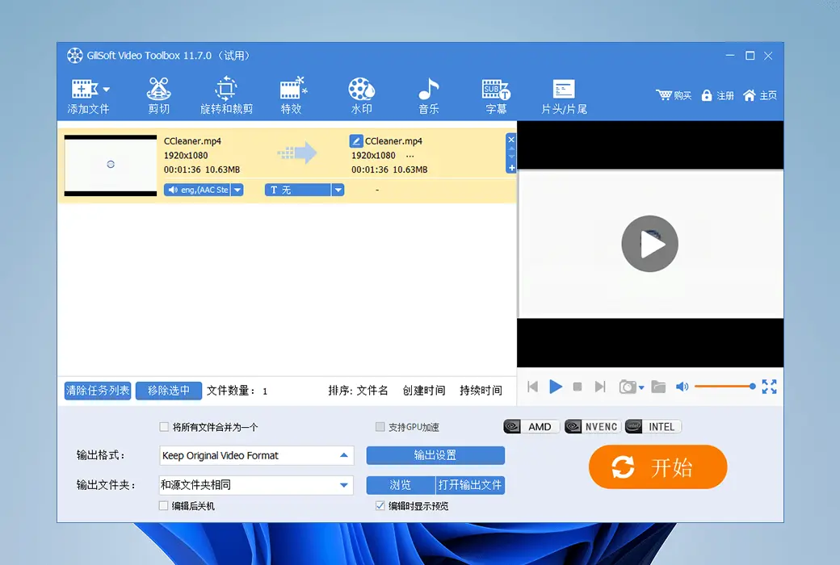The image size is (840, 565).
Task: Click the GiliSoft Video Toolbox title logo
Action: coord(75,56)
